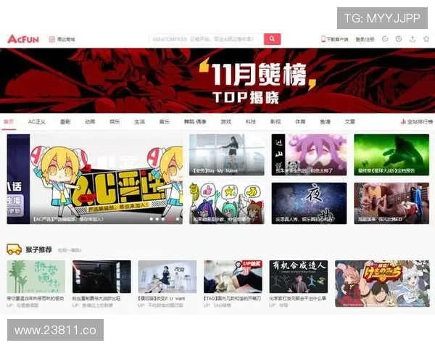Select the second carousel dot indicator

(157, 219)
